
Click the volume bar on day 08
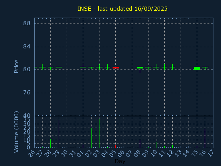tap(140, 144)
